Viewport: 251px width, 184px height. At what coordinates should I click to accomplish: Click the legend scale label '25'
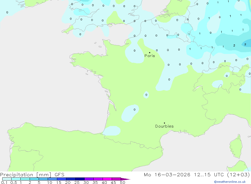77,182
